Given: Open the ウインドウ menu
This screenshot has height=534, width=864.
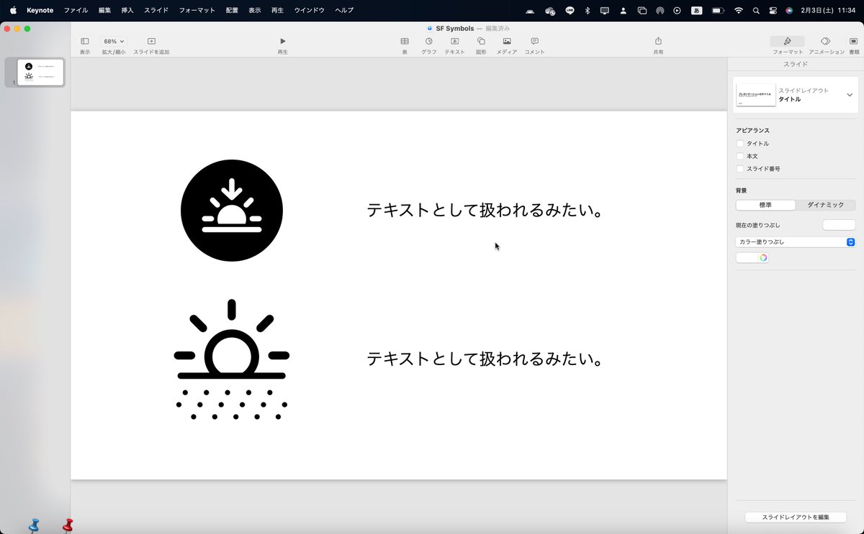Looking at the screenshot, I should pos(309,11).
